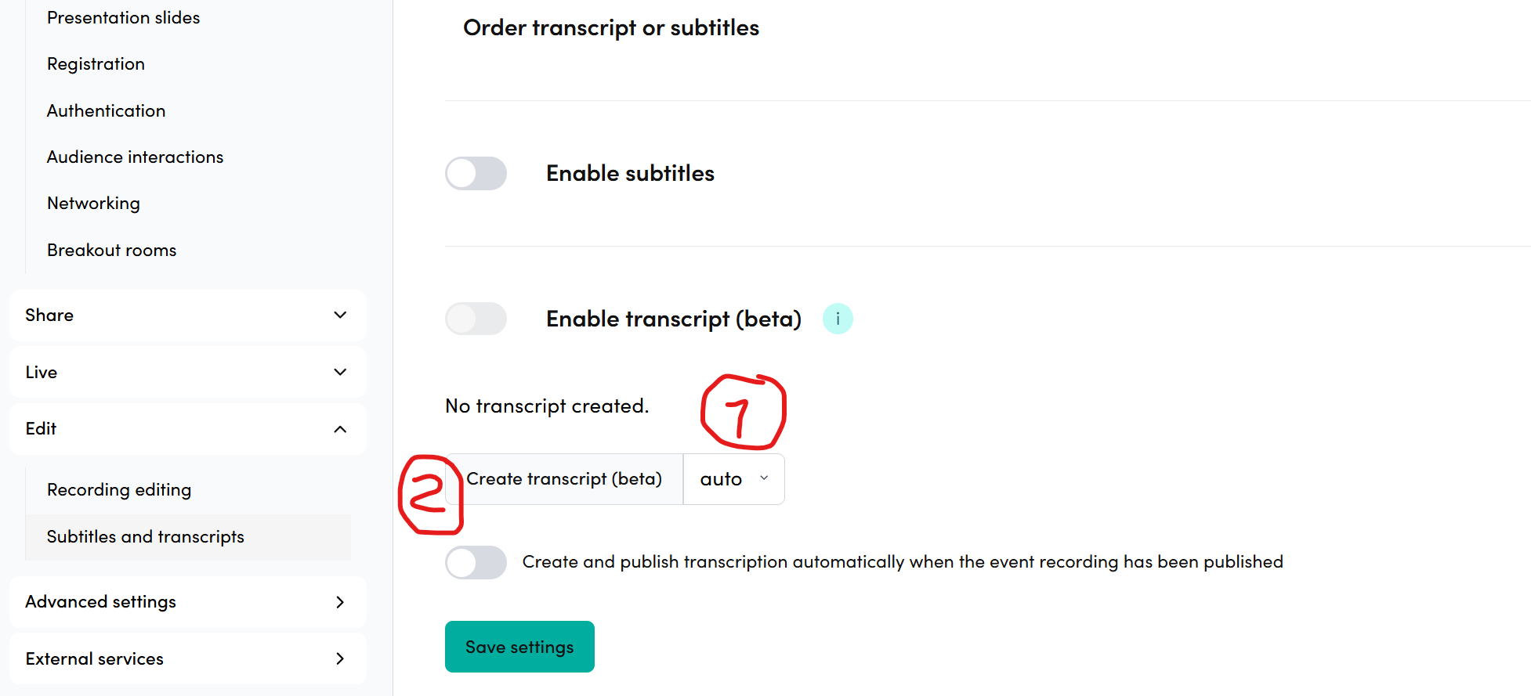Screen dimensions: 1531x696
Task: Navigate to Audience interactions
Action: point(136,157)
